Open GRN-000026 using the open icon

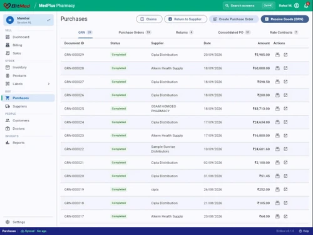(285, 95)
